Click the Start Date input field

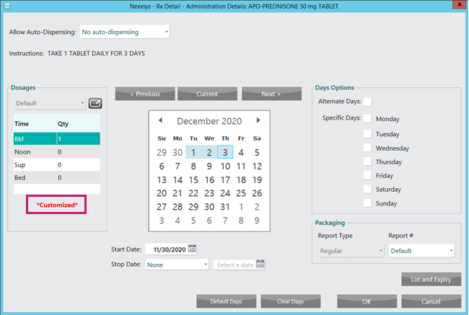pyautogui.click(x=166, y=249)
